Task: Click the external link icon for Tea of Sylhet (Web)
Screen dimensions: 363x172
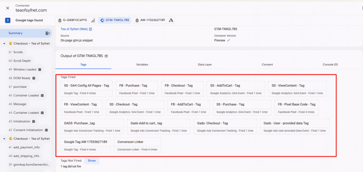Action: tap(90, 29)
